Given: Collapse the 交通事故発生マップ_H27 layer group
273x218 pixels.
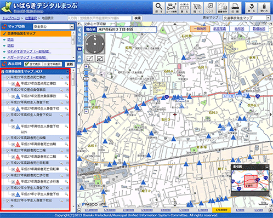Looking at the screenshot, I should click(3, 72).
